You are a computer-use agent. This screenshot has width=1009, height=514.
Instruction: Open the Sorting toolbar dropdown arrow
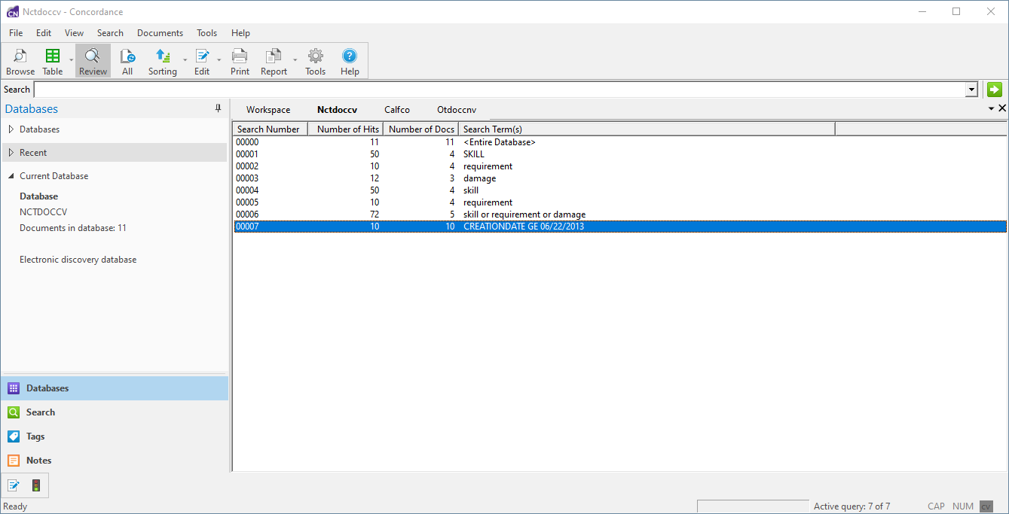click(x=185, y=60)
